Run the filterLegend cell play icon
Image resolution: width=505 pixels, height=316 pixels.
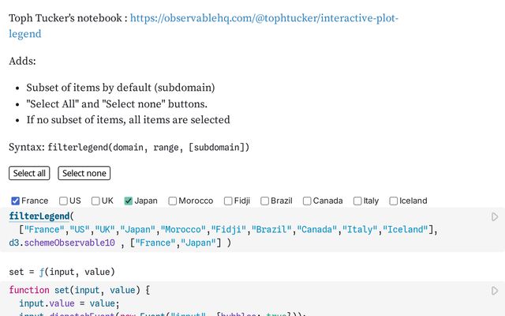tap(495, 216)
